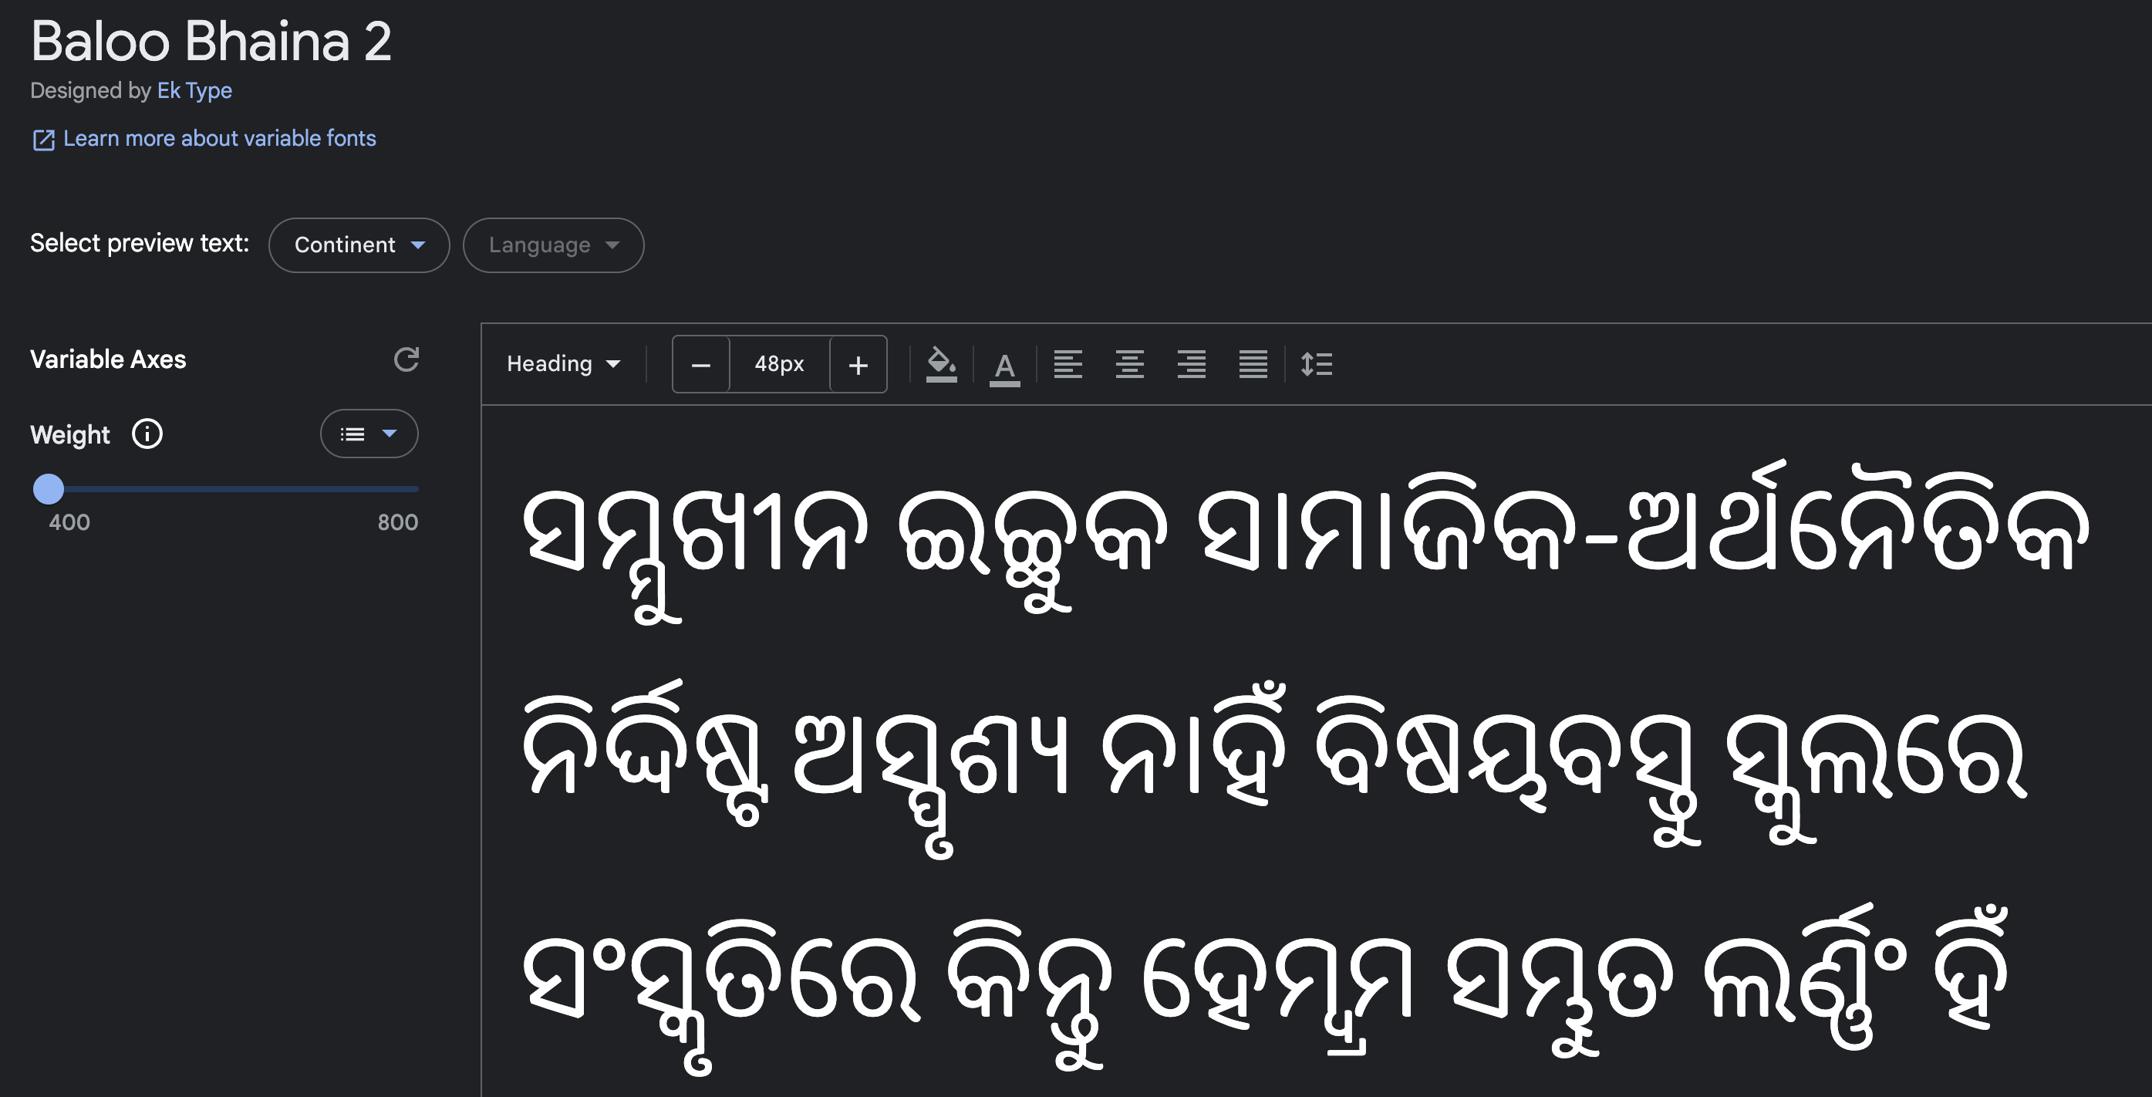Open the Weight axis info tooltip
This screenshot has width=2152, height=1097.
147,434
